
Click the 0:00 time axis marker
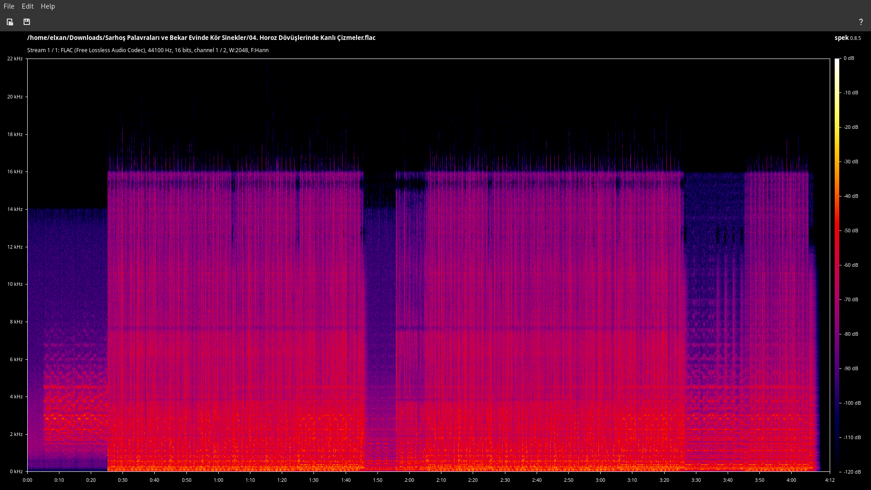(27, 480)
